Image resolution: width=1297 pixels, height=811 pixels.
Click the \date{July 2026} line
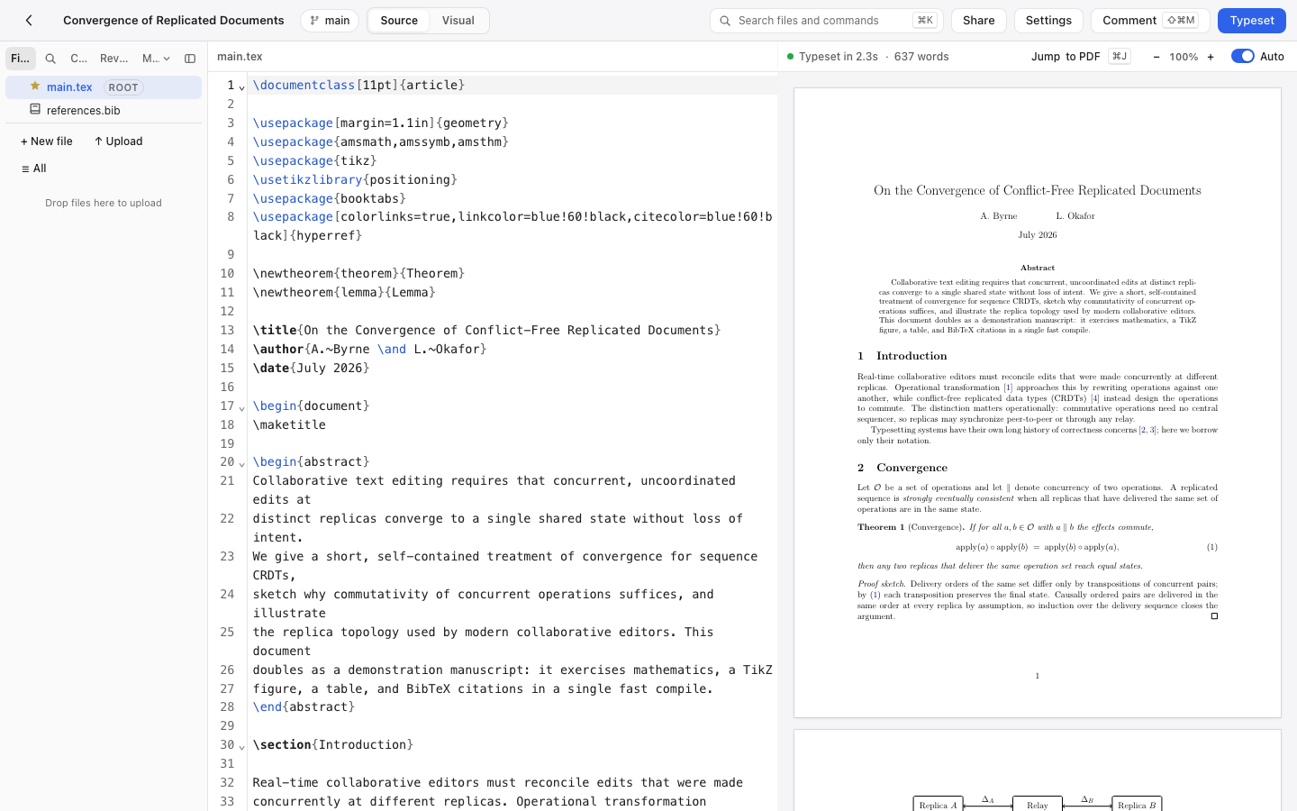[x=311, y=368]
